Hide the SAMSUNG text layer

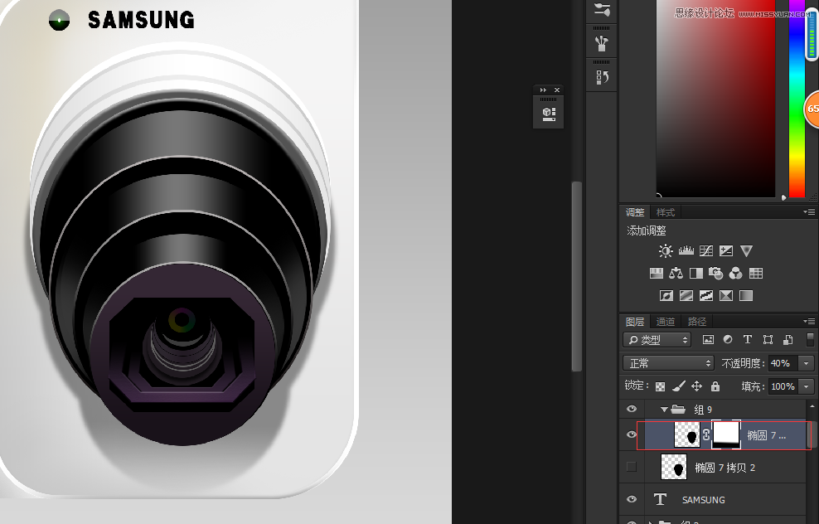point(631,499)
